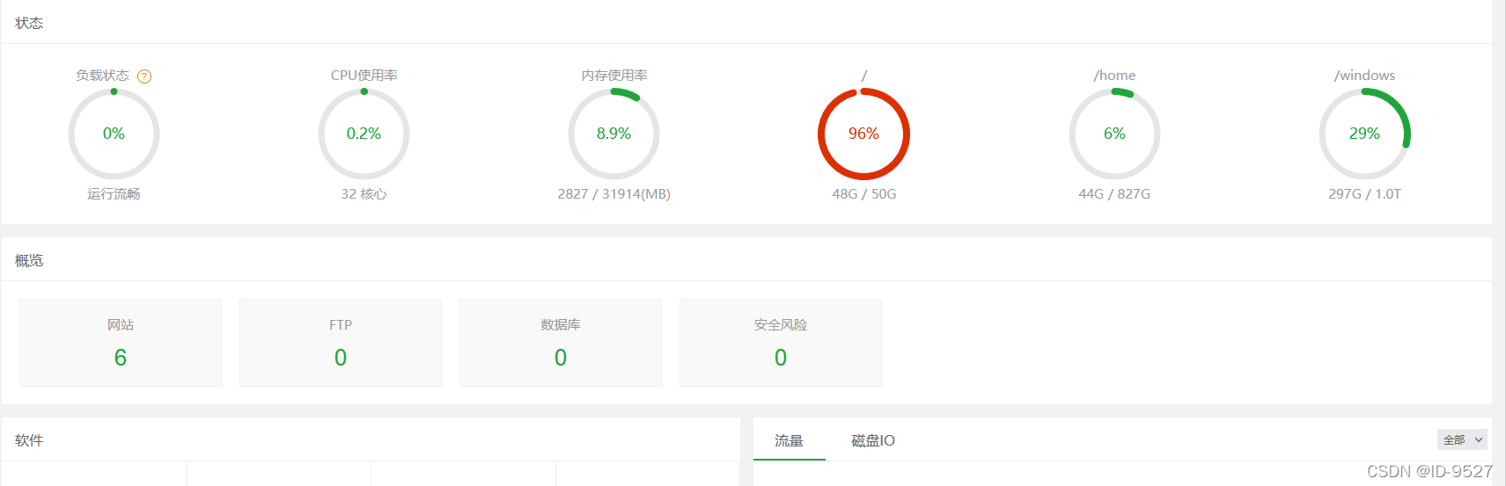Image resolution: width=1506 pixels, height=486 pixels.
Task: Click the 44G / 827G disk usage text
Action: [1114, 193]
